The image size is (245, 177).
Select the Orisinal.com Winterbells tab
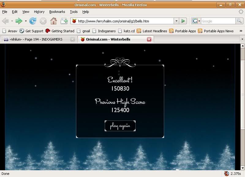[116, 39]
